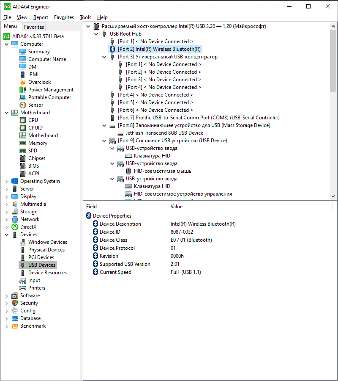Expand the Display tree node

click(7, 196)
